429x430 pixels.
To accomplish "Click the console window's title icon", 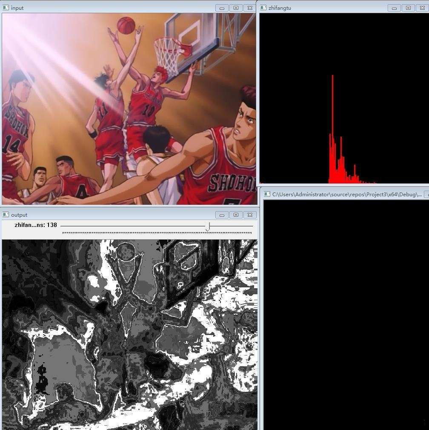I will coord(267,194).
